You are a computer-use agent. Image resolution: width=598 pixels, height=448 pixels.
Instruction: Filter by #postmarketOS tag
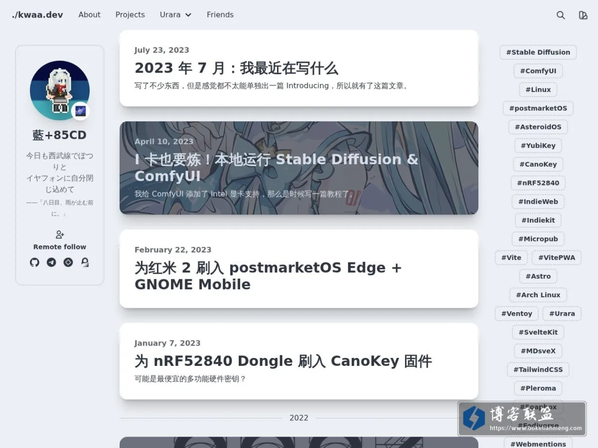pyautogui.click(x=538, y=109)
